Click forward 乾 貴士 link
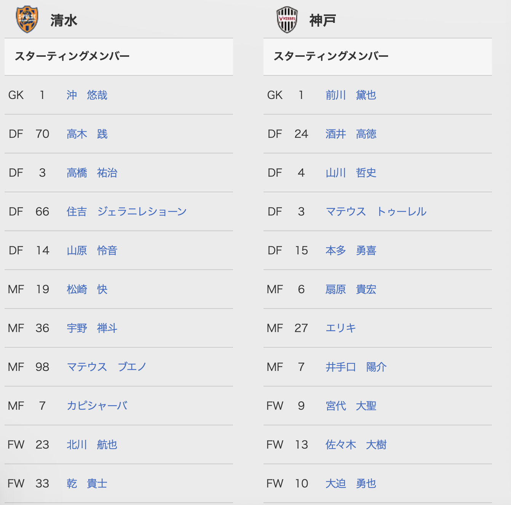Image resolution: width=511 pixels, height=505 pixels. click(x=87, y=484)
